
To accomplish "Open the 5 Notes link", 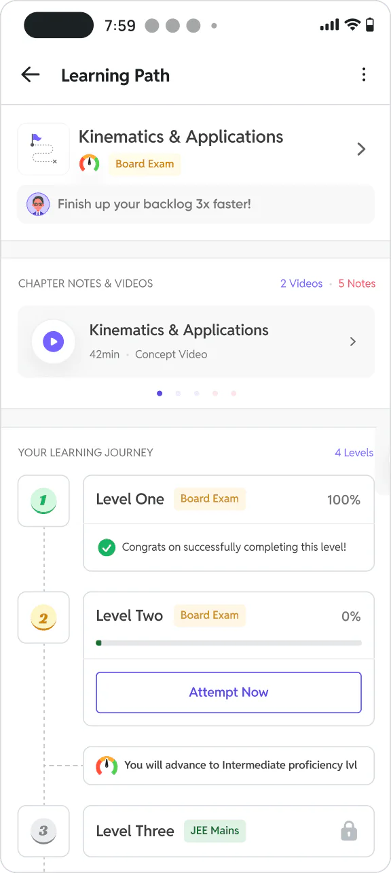I will 357,284.
